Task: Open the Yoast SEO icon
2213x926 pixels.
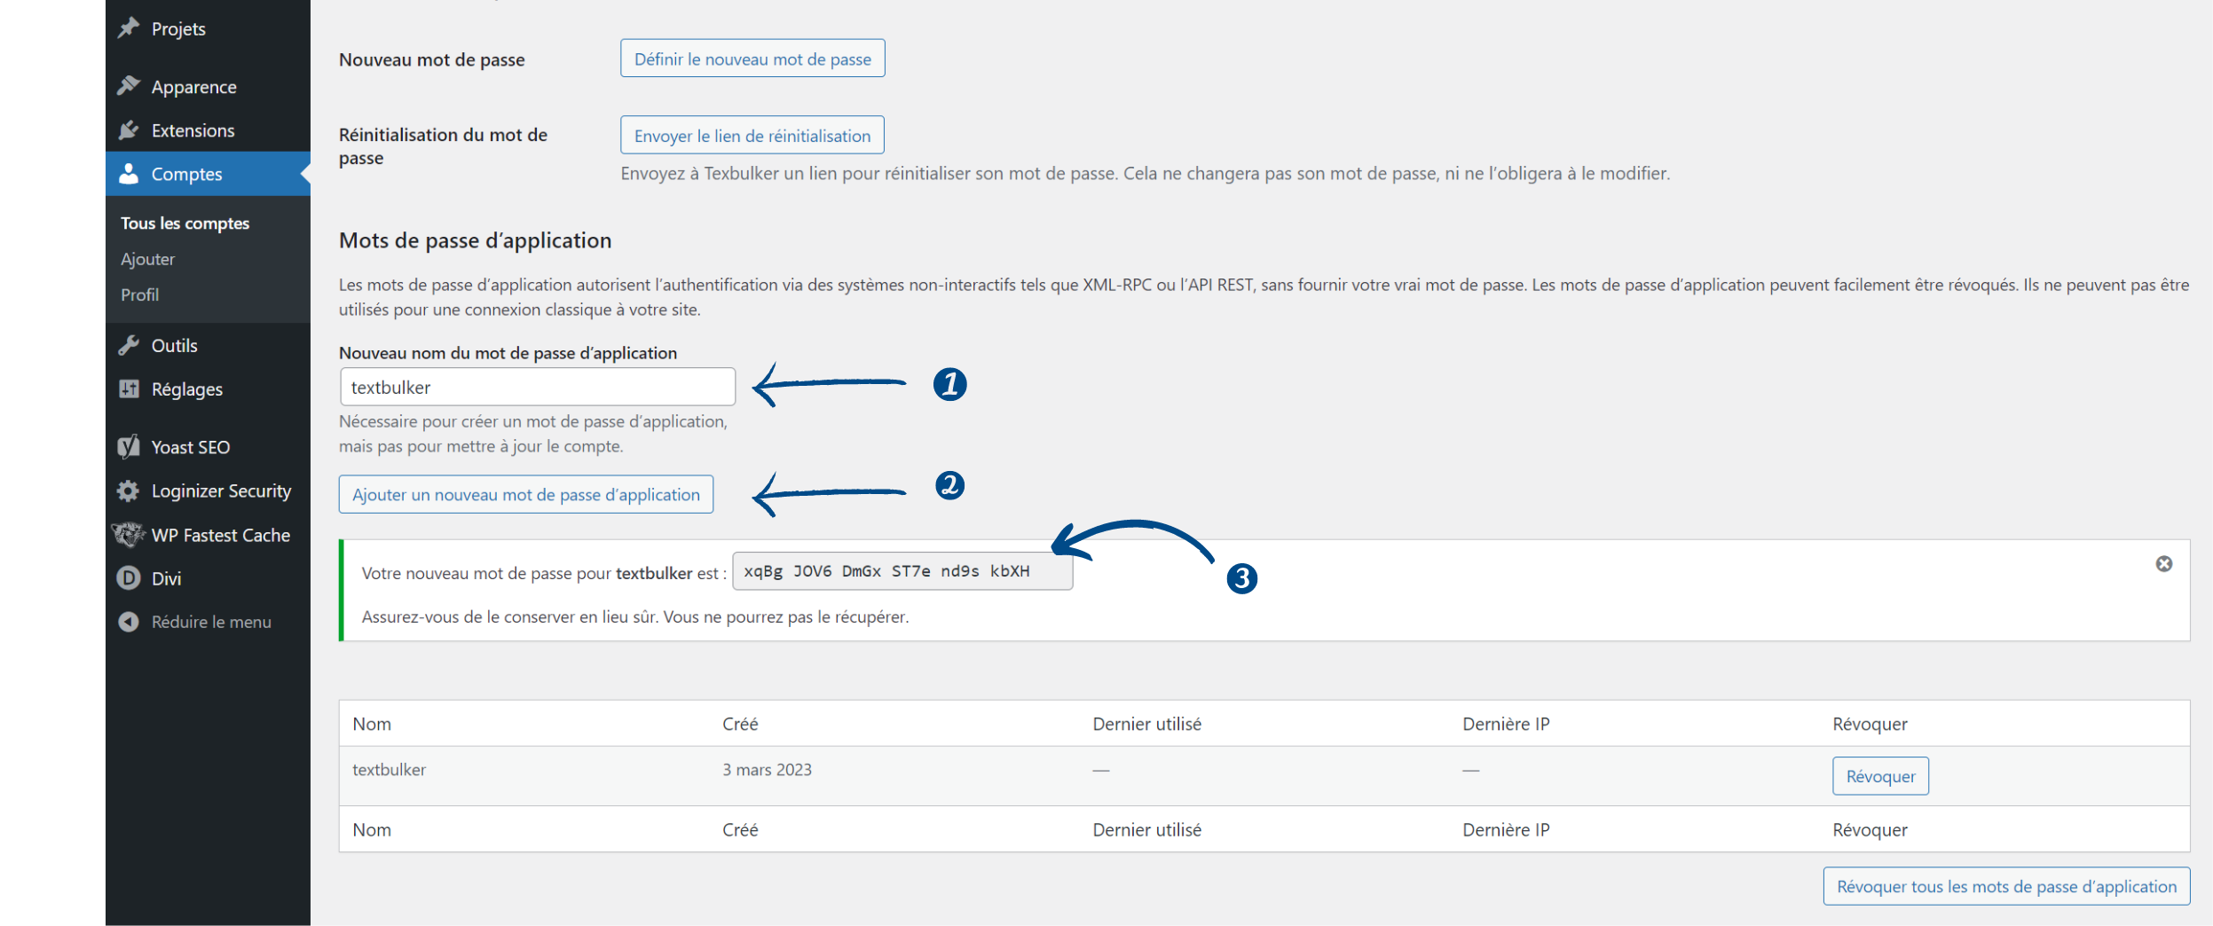Action: point(128,446)
